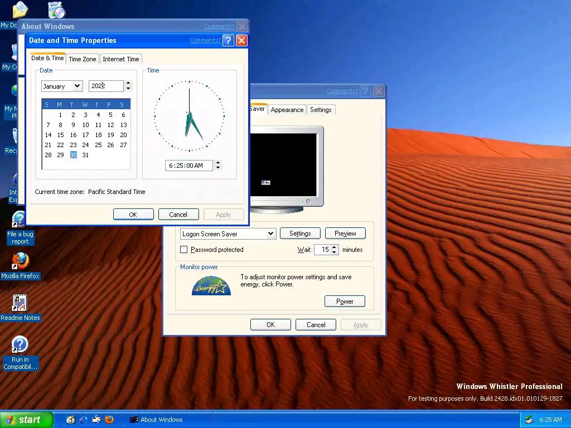The height and width of the screenshot is (428, 571).
Task: Increase screen saver wait minutes
Action: tap(335, 247)
